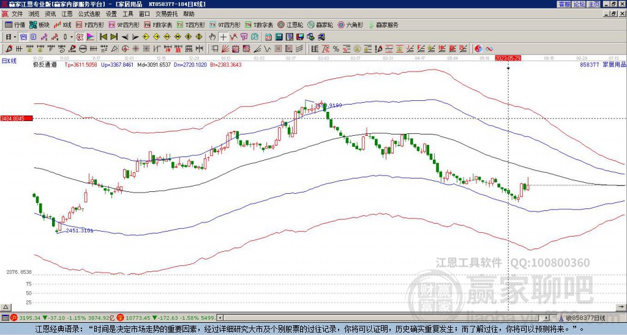This screenshot has width=627, height=335.
Task: Select the red pencil drawing tool
Action: [8, 49]
